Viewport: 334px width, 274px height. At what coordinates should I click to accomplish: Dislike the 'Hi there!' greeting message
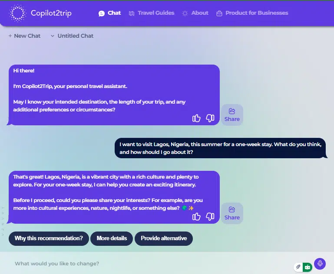[x=210, y=118]
